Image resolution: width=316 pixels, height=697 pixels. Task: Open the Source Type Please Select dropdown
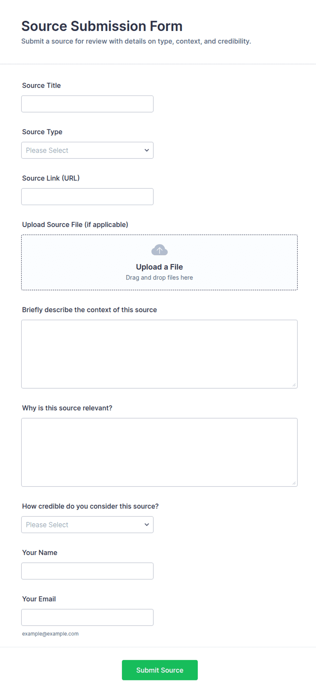click(87, 150)
